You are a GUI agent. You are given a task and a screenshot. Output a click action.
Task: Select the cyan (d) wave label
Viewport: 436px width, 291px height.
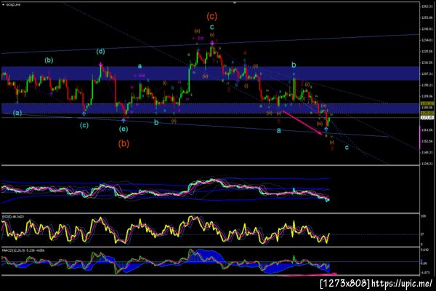pos(101,52)
